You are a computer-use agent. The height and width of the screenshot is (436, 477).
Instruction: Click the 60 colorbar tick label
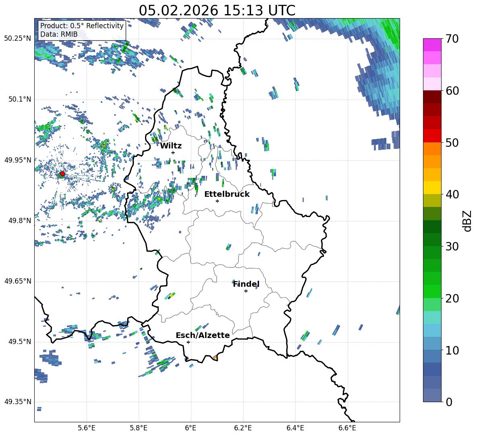click(452, 91)
